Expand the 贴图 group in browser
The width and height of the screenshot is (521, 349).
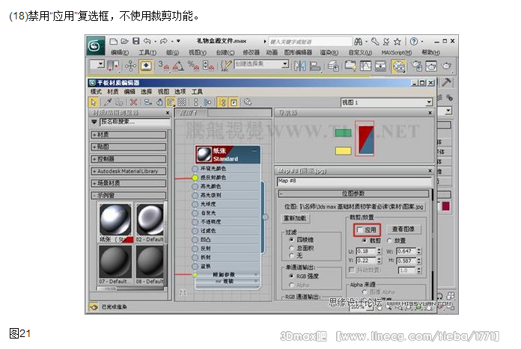coord(129,147)
